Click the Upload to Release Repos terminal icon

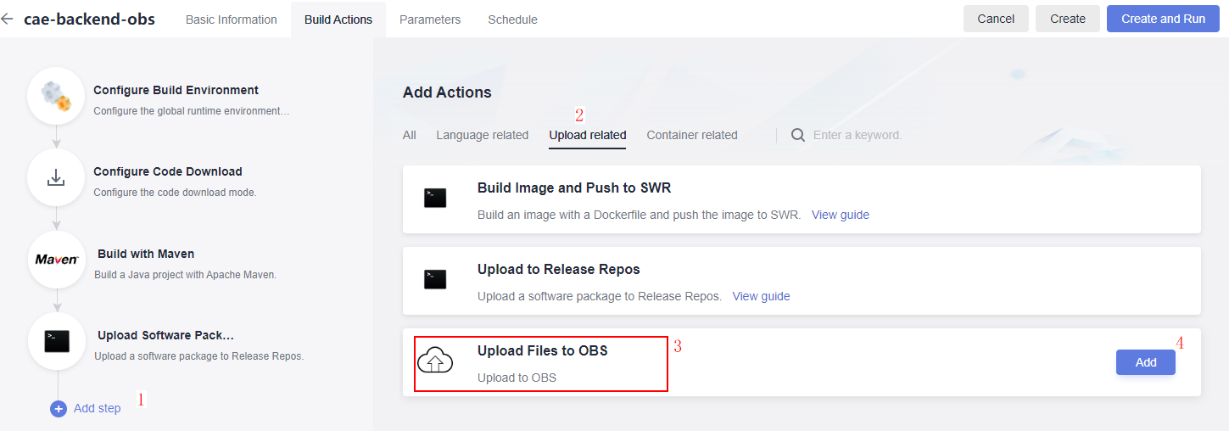435,280
